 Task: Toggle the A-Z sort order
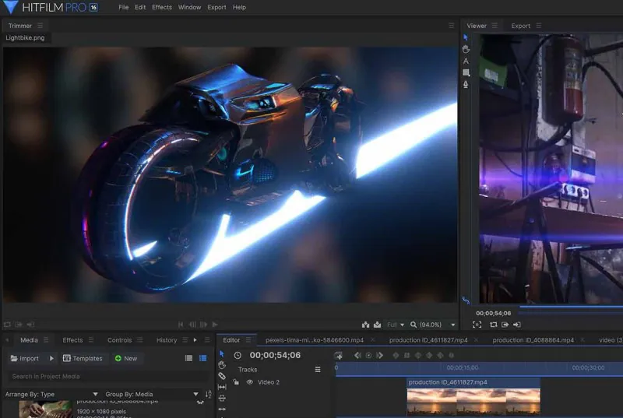[x=209, y=394]
